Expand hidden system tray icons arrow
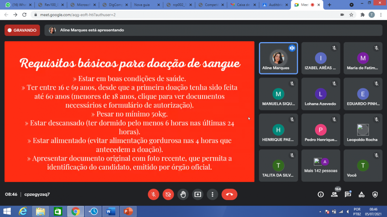Viewport: 387px width, 217px height. [320, 212]
